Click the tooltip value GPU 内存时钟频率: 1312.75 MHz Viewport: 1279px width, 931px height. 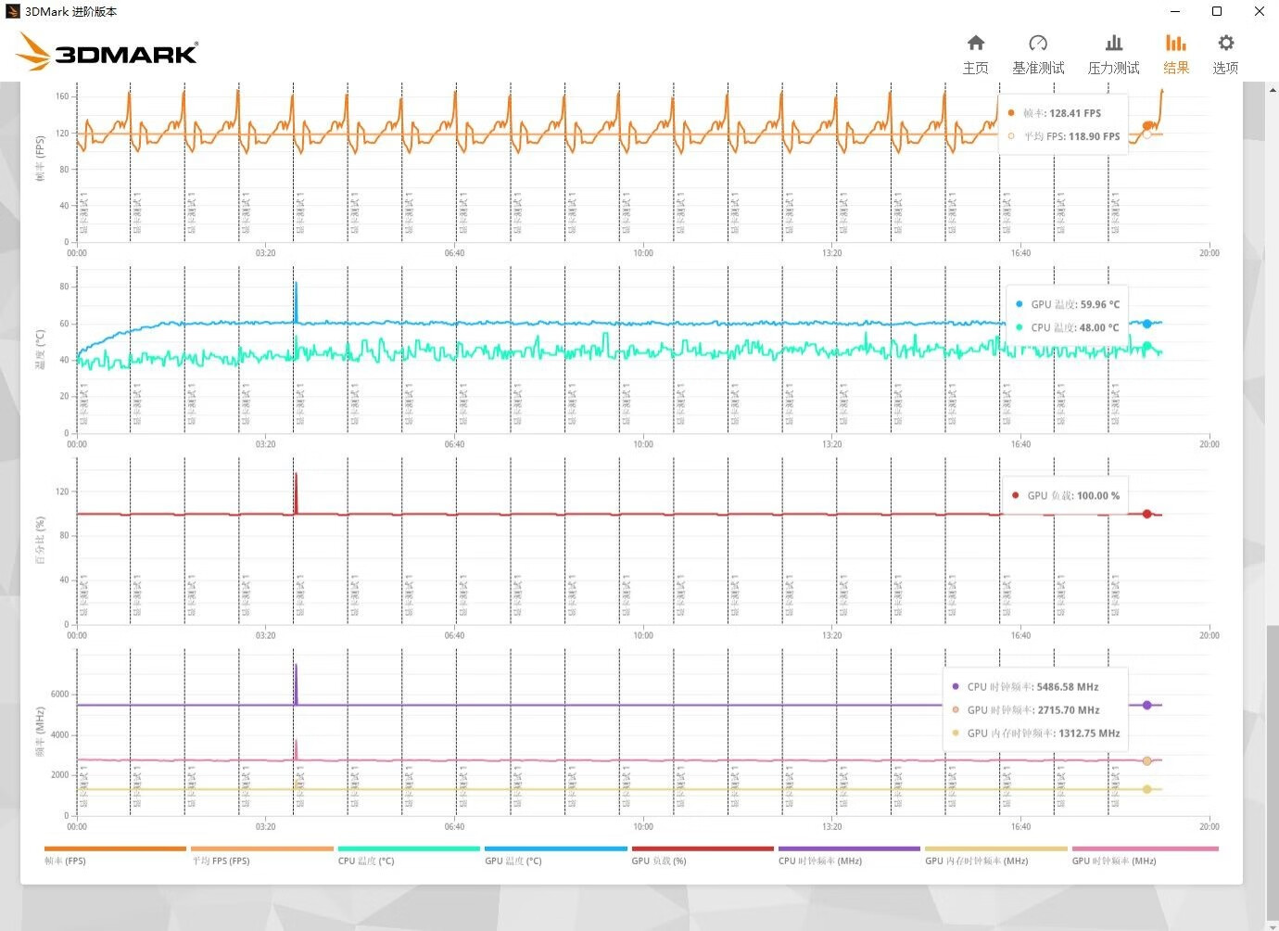[1044, 733]
